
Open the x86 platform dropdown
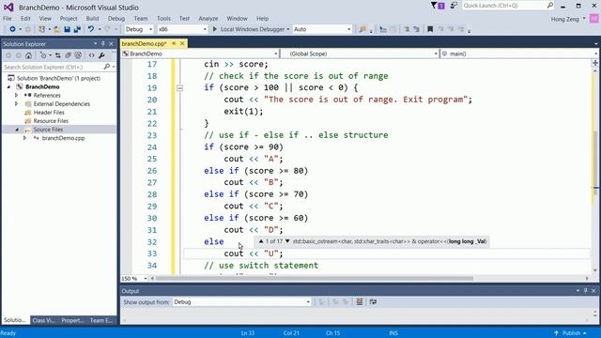(x=182, y=29)
